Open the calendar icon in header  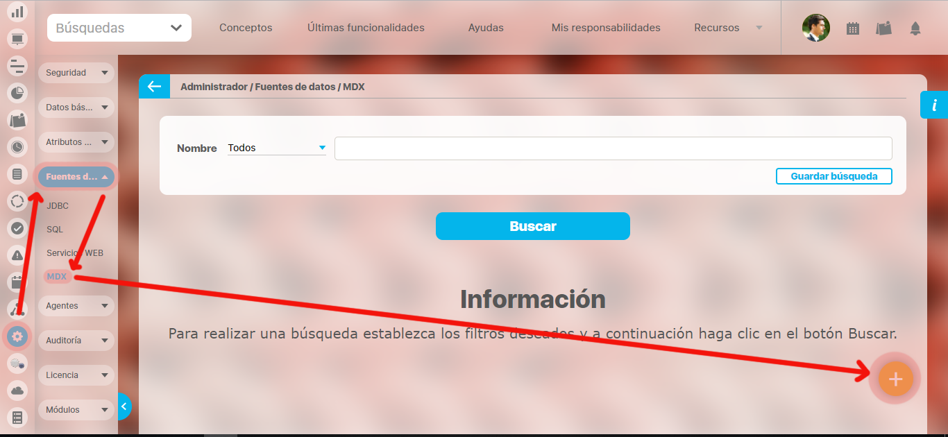point(853,28)
